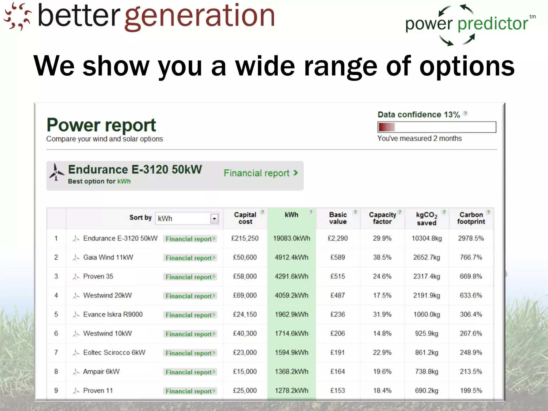The image size is (548, 411).
Task: Click the Data confidence progress bar
Action: (x=437, y=127)
